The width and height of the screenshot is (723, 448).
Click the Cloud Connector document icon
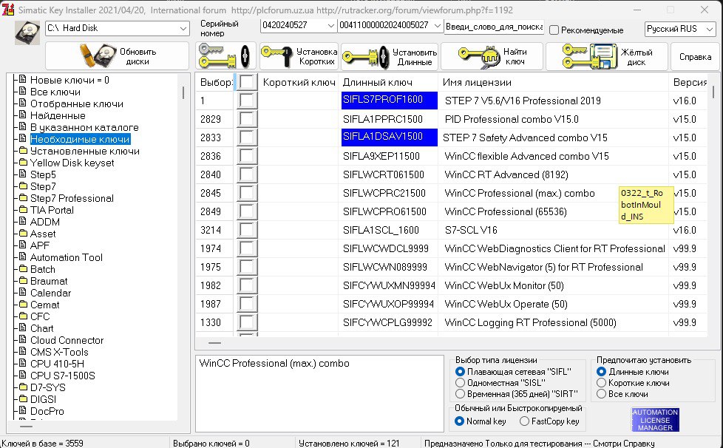[23, 339]
